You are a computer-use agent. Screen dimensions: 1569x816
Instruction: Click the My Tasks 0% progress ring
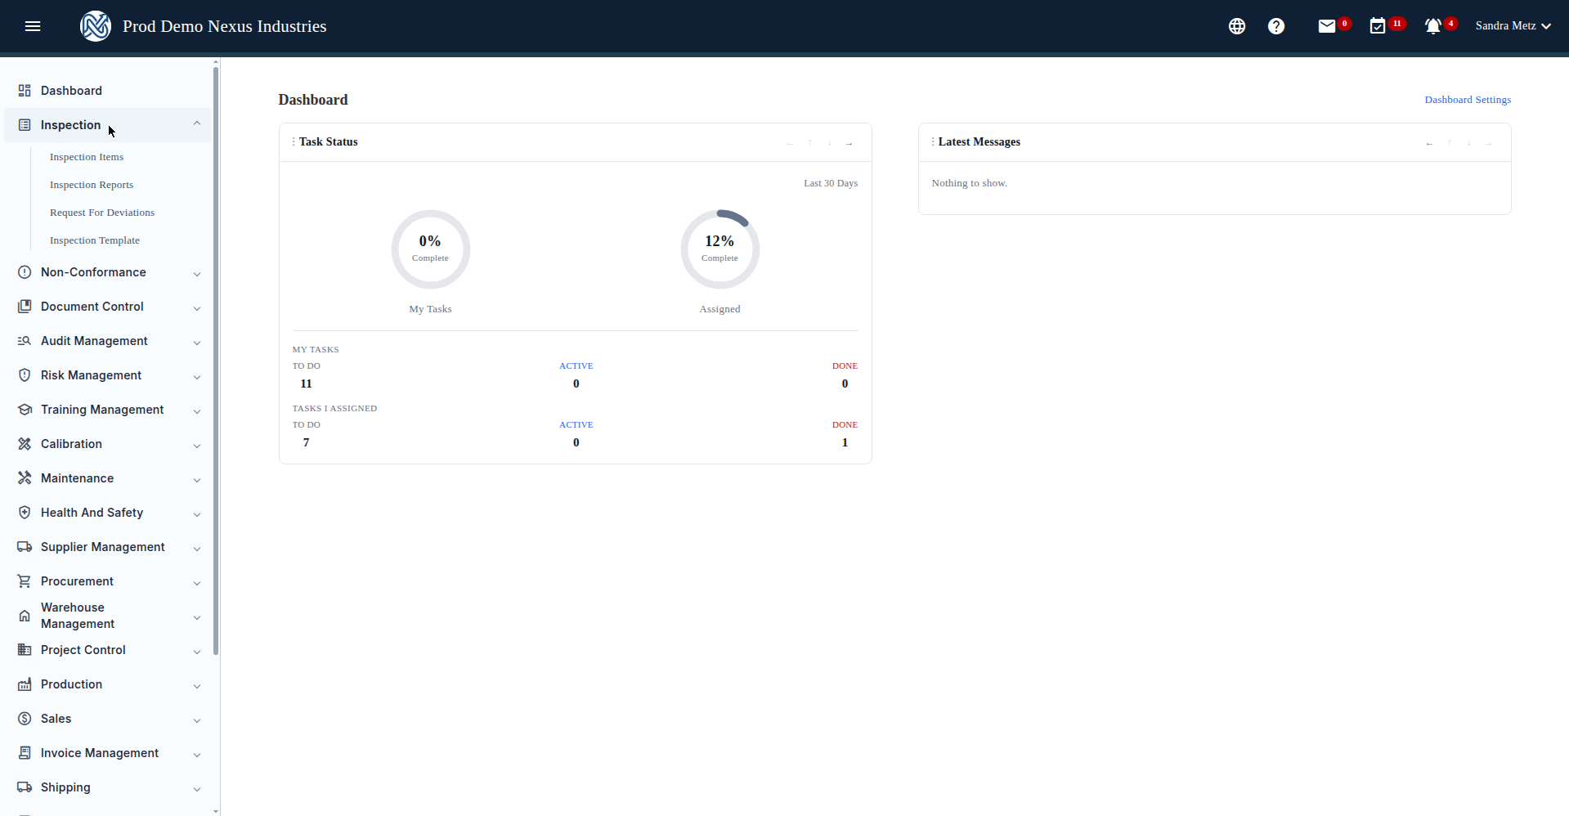(x=431, y=249)
